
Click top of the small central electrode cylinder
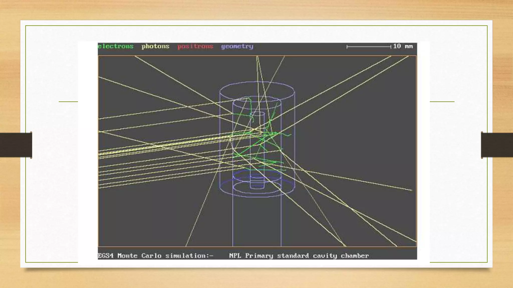(x=257, y=114)
